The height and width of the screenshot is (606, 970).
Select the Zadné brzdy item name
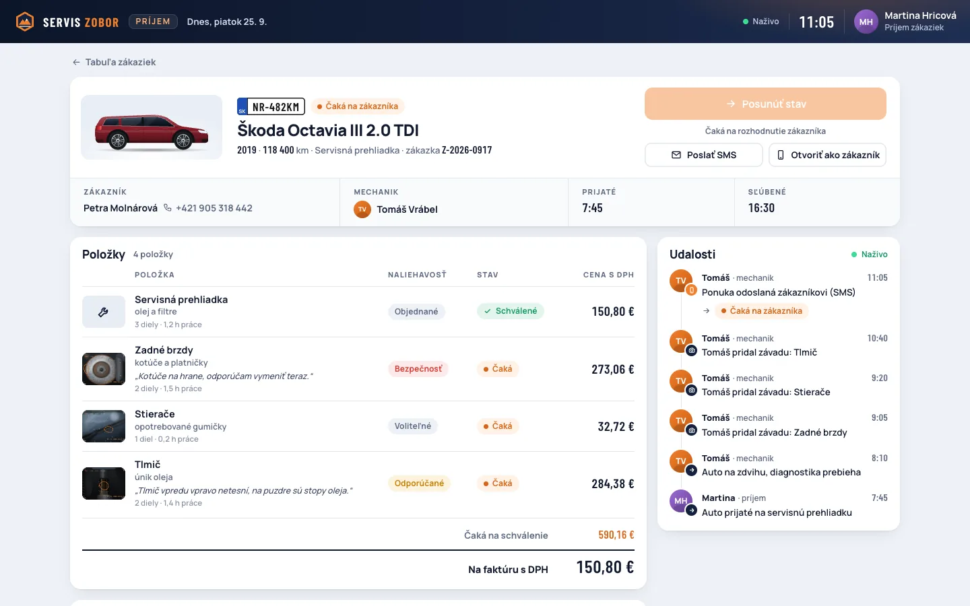(x=164, y=350)
